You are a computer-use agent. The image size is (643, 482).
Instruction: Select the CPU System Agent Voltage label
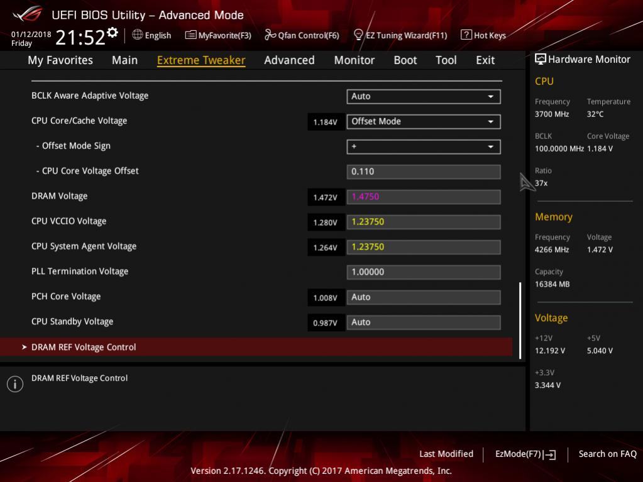coord(84,246)
